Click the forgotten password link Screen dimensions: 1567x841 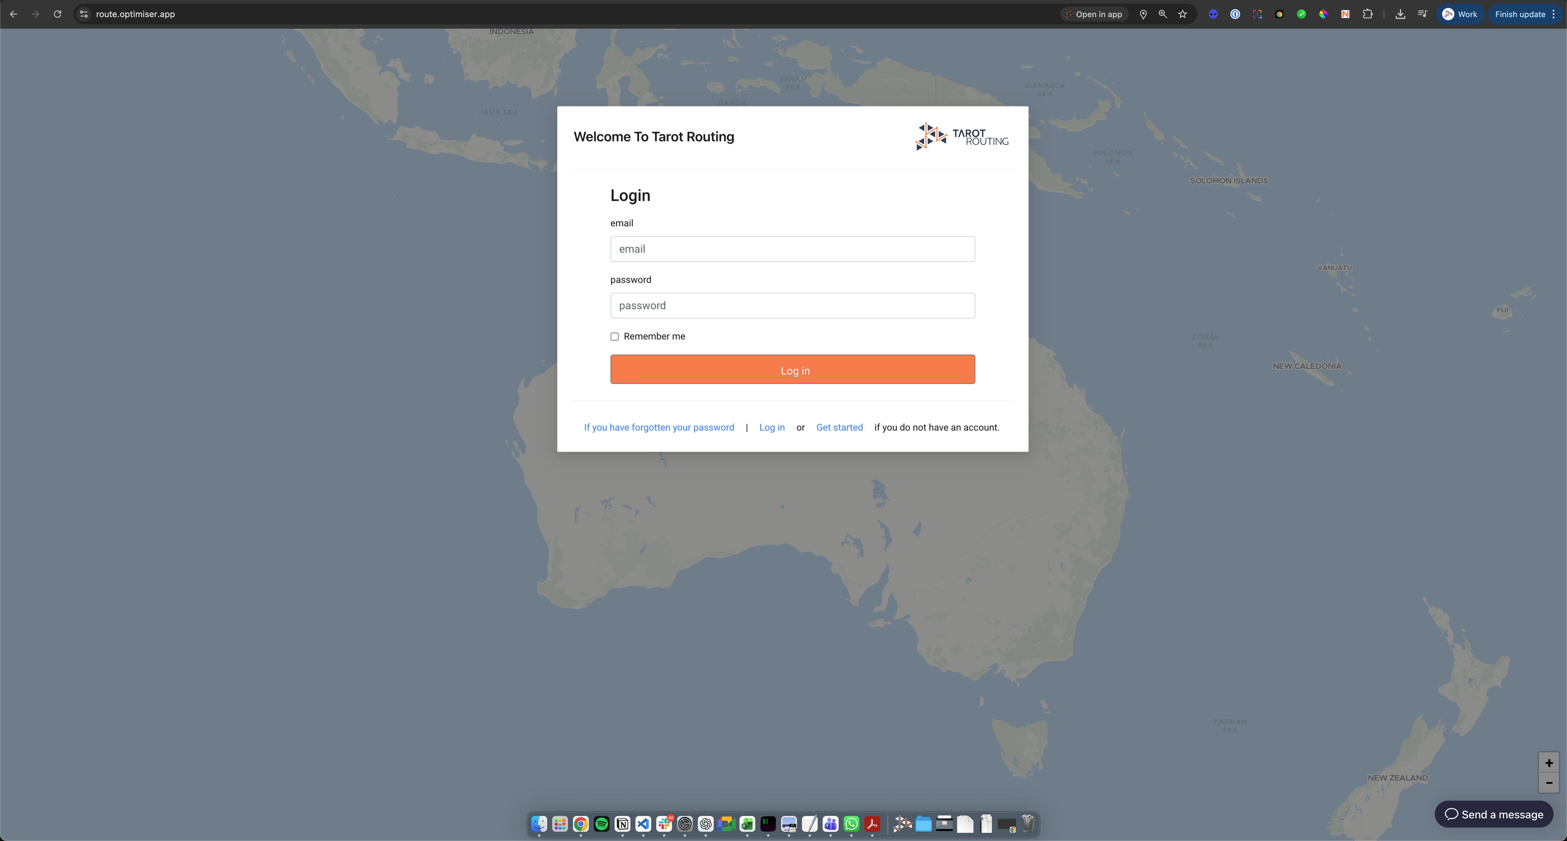pos(659,427)
